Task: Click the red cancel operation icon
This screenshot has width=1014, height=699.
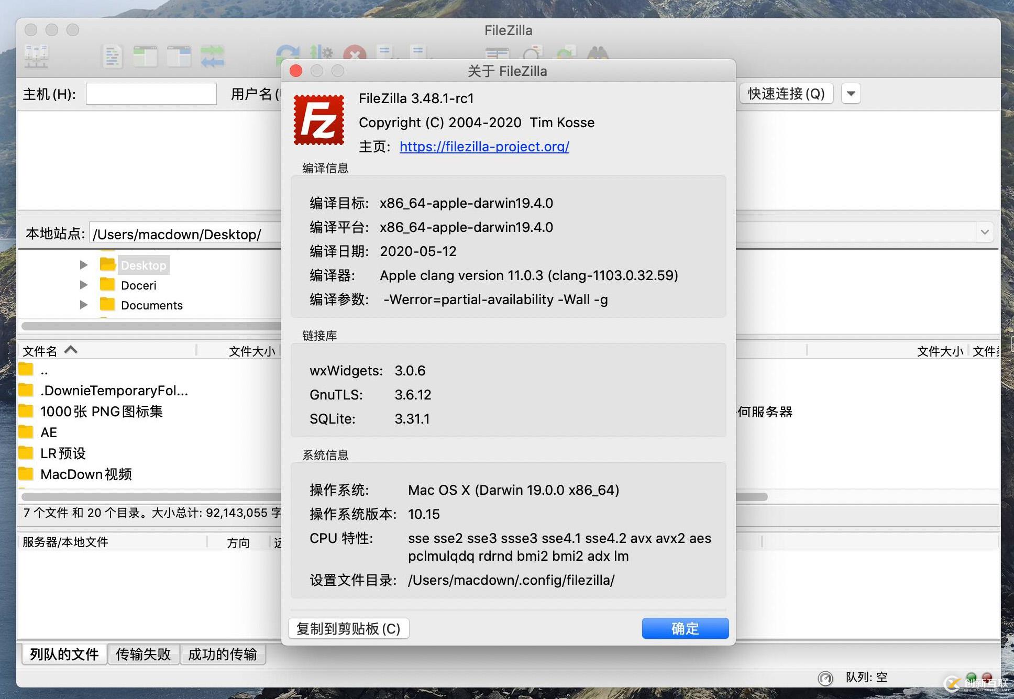Action: pos(355,53)
